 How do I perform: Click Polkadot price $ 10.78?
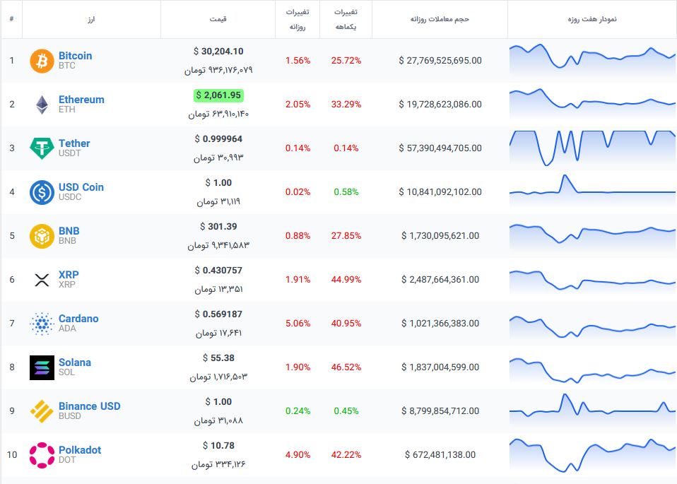coord(218,446)
